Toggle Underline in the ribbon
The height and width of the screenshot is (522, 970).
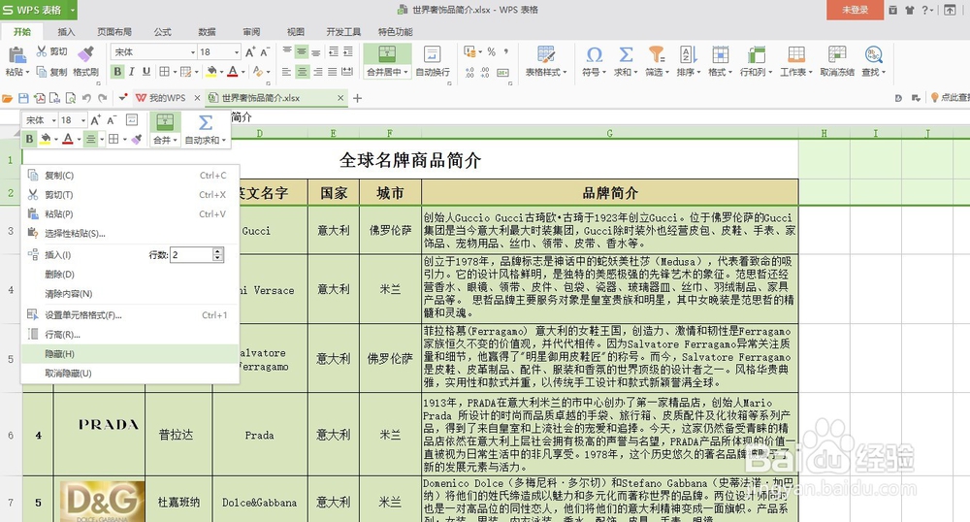[146, 72]
